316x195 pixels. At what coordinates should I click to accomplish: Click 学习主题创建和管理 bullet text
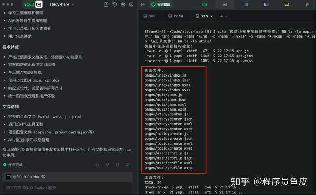25,13
